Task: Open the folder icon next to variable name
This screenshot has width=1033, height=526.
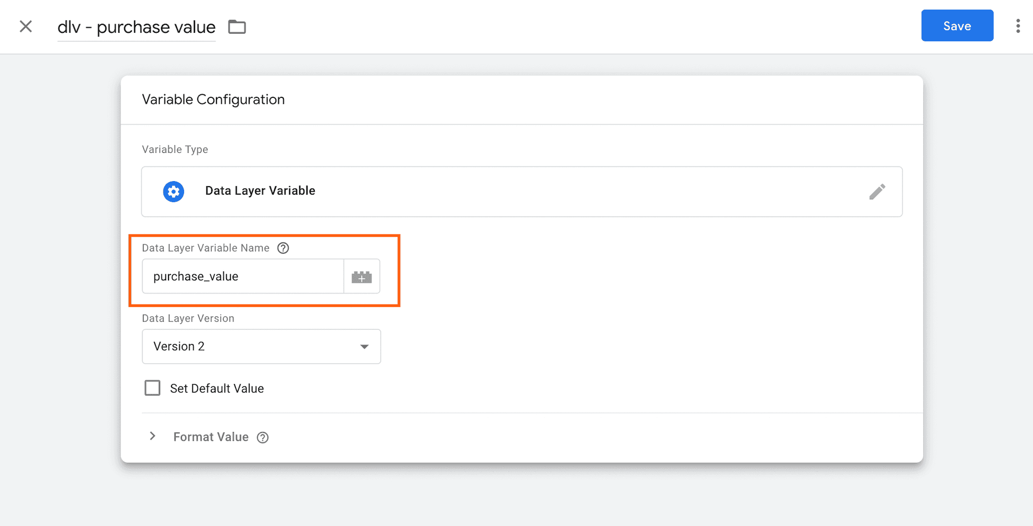Action: point(237,27)
